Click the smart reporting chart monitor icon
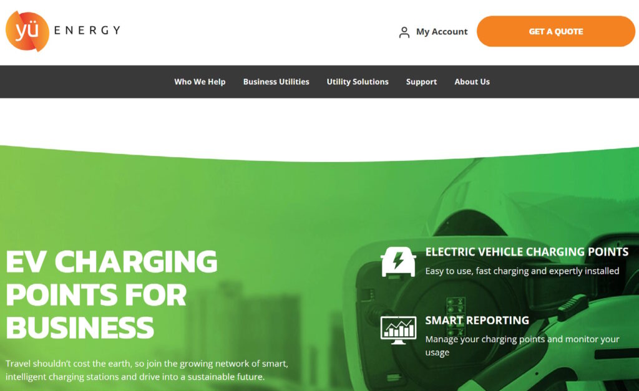 (x=398, y=330)
